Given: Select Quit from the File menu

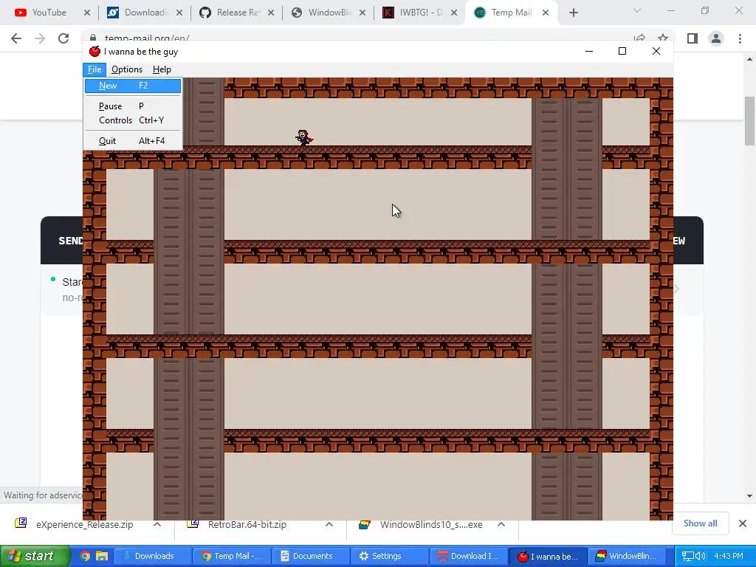Looking at the screenshot, I should [133, 141].
